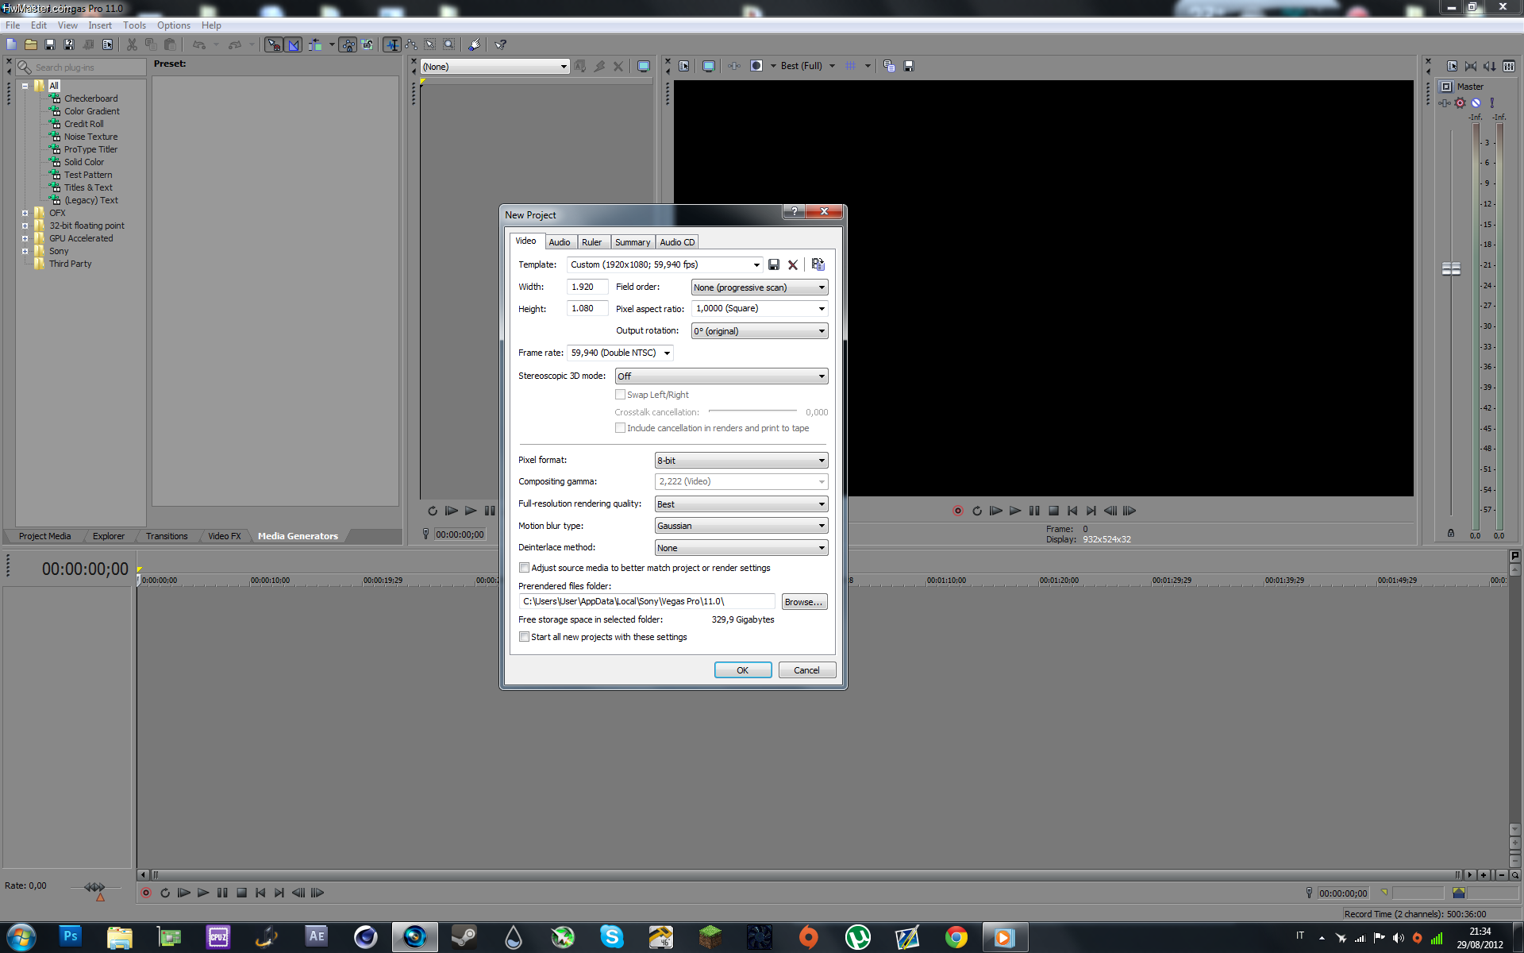Image resolution: width=1524 pixels, height=953 pixels.
Task: Open Full-resolution rendering quality dropdown
Action: [x=741, y=504]
